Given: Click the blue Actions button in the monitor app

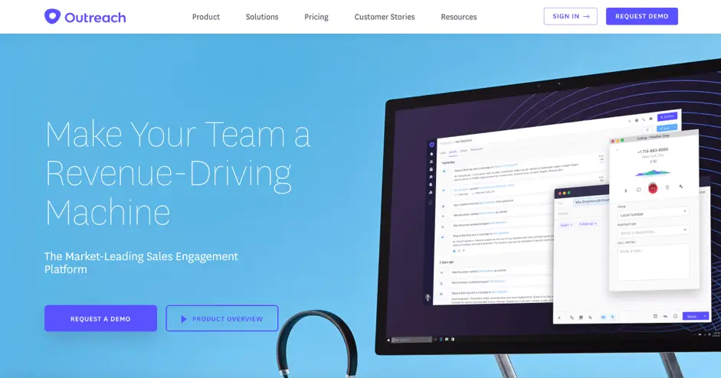Looking at the screenshot, I should [667, 116].
